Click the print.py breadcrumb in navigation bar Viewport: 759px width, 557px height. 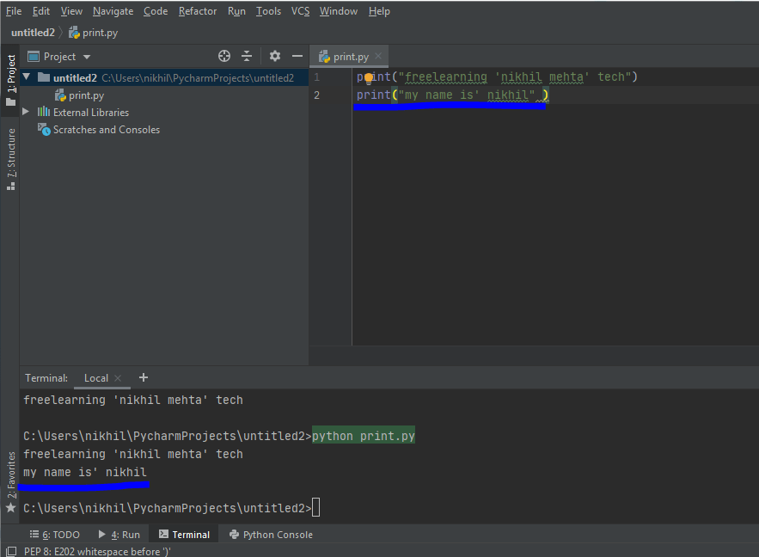pos(94,33)
